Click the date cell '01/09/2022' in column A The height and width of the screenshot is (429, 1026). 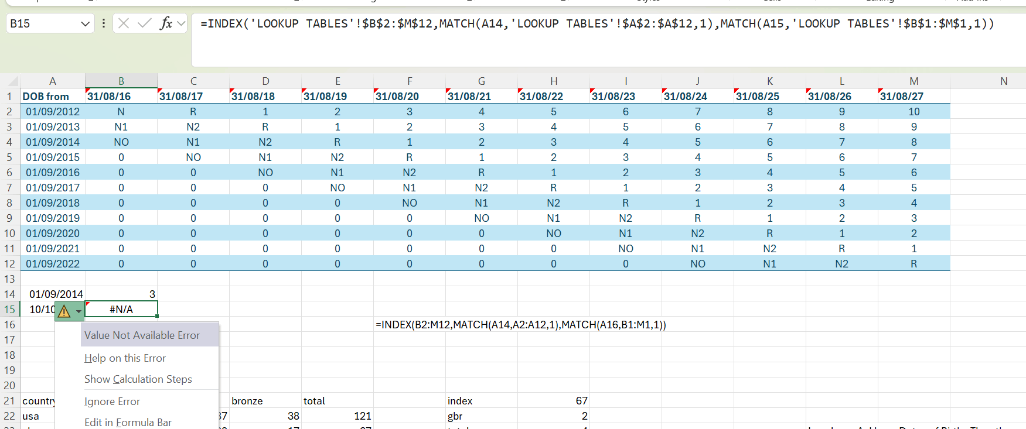pyautogui.click(x=53, y=263)
